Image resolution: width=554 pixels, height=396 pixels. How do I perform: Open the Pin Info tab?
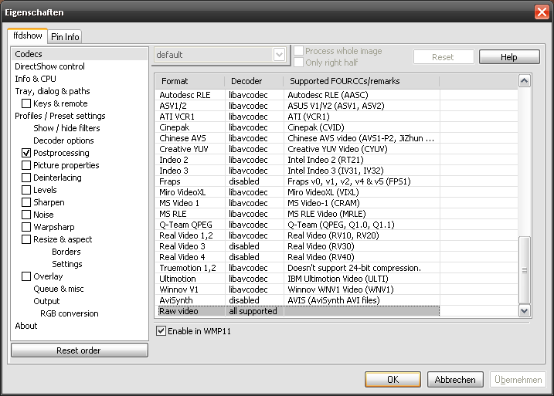click(x=65, y=37)
